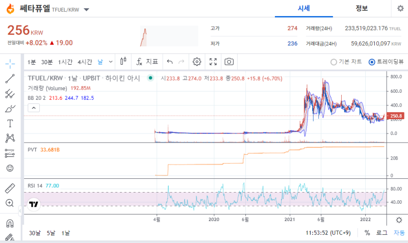Take a chart snapshot with the camera
This screenshot has height=243, width=408.
[229, 62]
